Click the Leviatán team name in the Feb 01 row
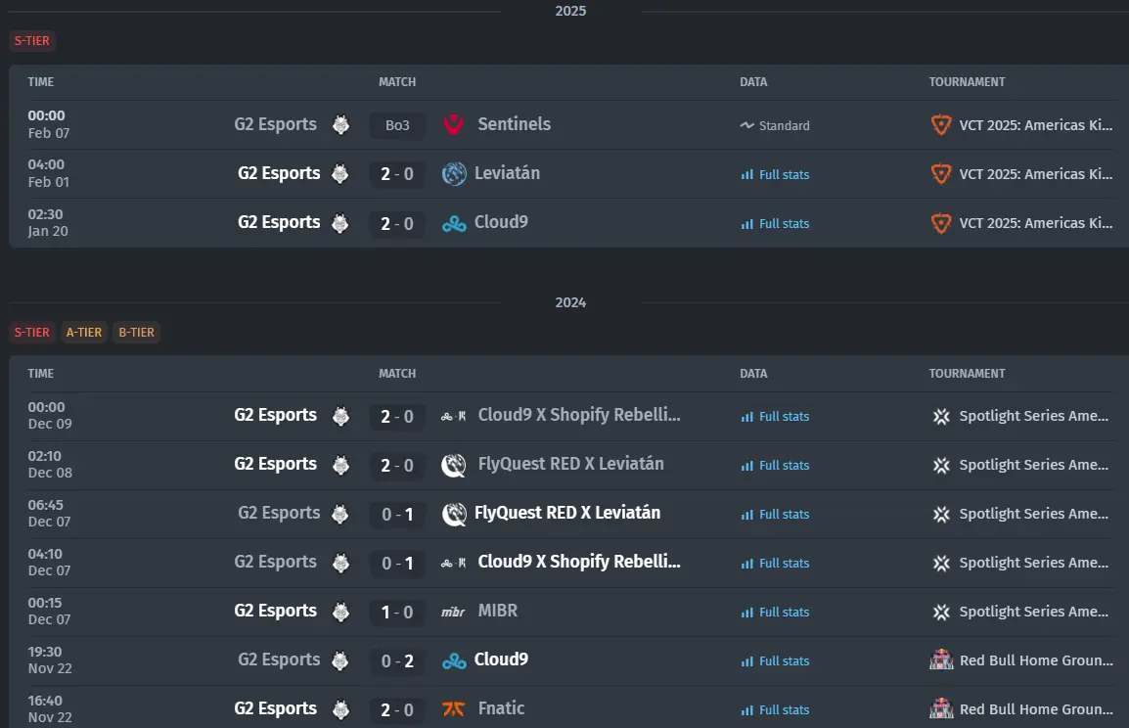This screenshot has height=728, width=1129. 507,173
